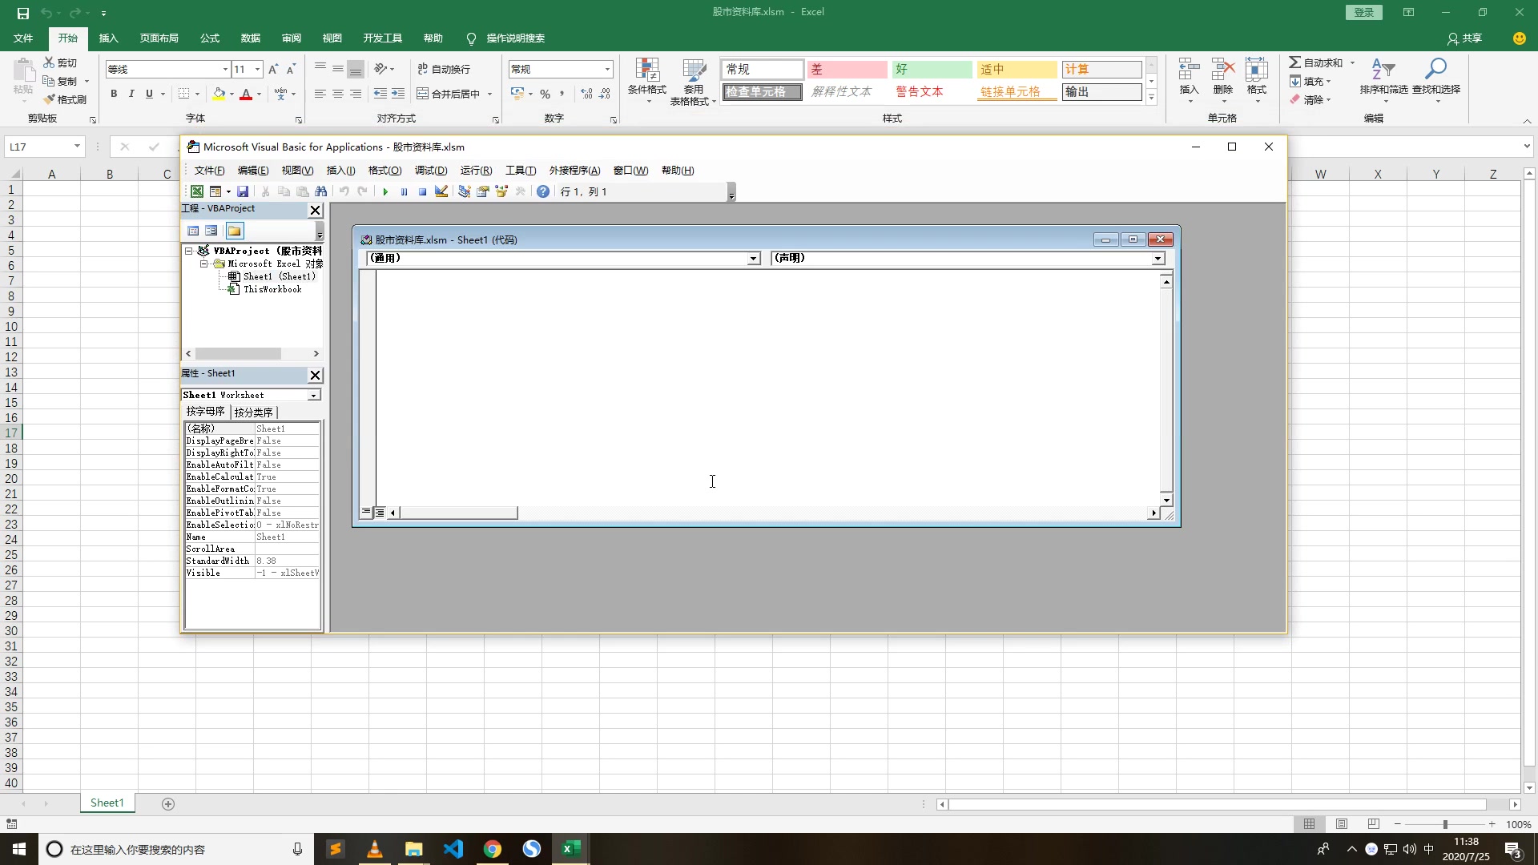Toggle Bold in Excel ribbon
This screenshot has width=1538, height=865.
(x=114, y=94)
